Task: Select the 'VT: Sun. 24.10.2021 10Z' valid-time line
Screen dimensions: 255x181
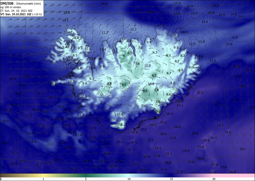Action: (16, 14)
